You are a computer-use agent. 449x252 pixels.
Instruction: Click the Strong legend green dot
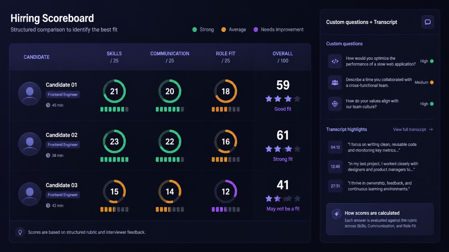pos(195,30)
